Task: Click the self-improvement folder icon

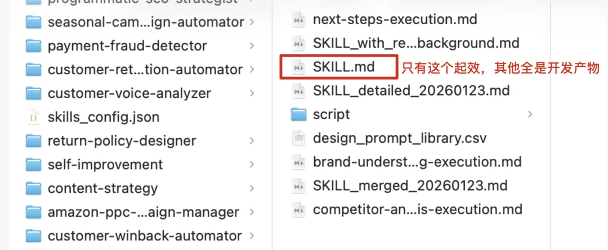Action: [34, 165]
